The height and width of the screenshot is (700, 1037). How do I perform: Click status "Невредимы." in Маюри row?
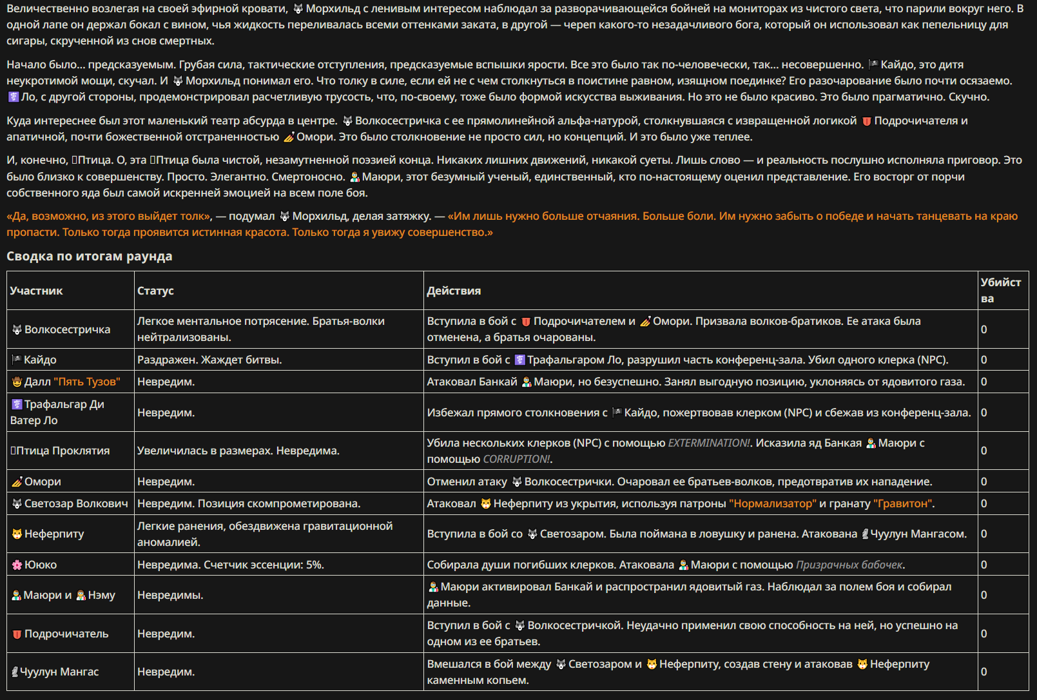pos(170,595)
